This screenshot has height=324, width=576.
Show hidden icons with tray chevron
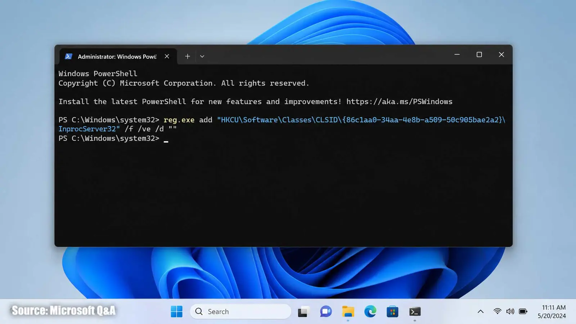[481, 311]
